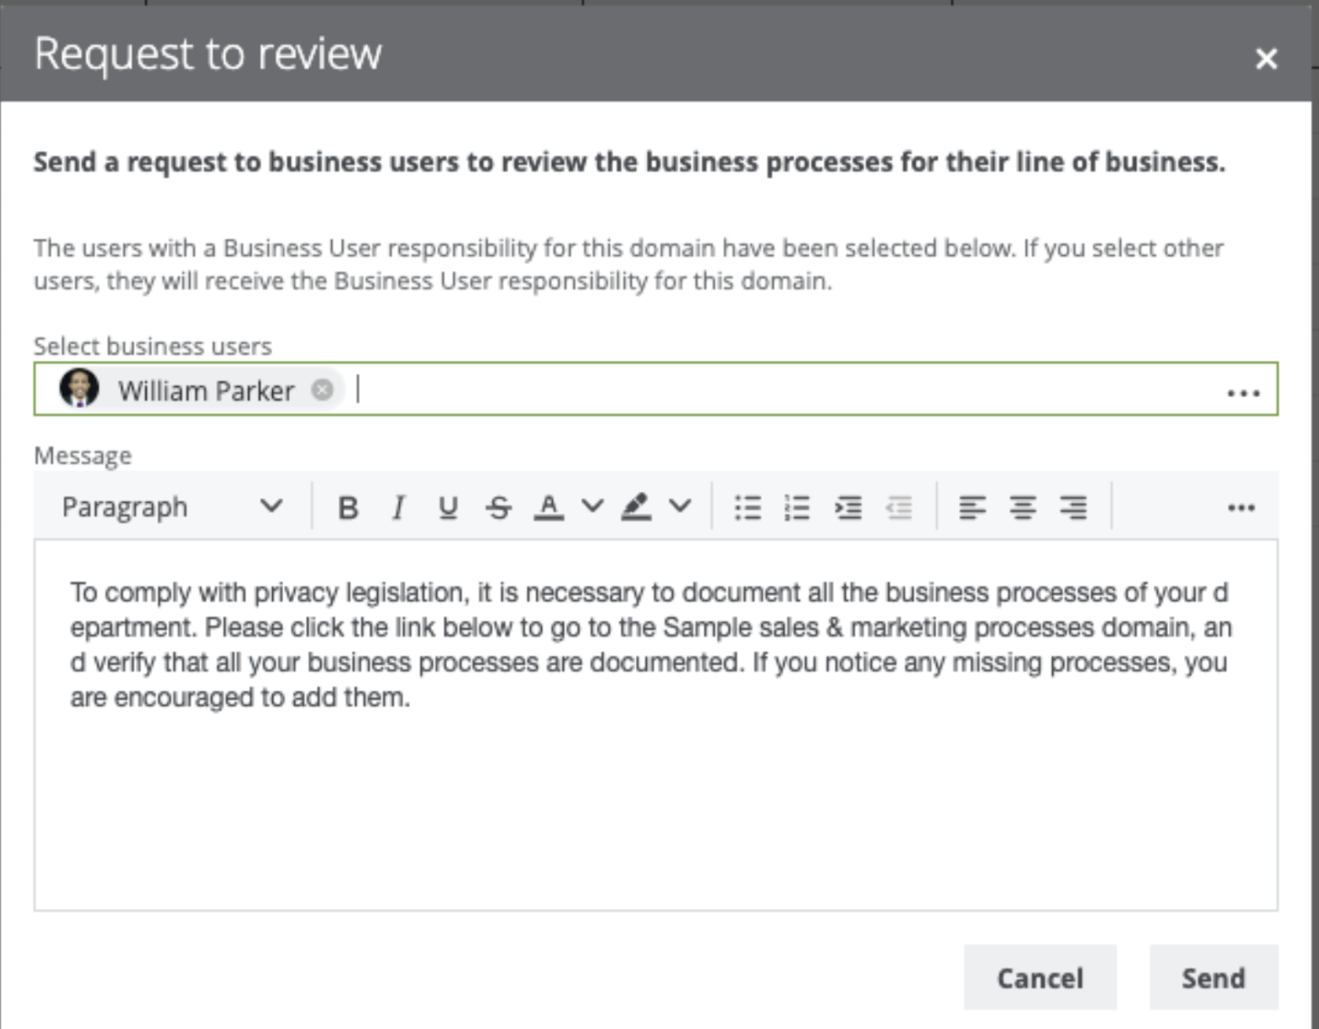Image resolution: width=1319 pixels, height=1029 pixels.
Task: Insert a bulleted list
Action: (x=747, y=507)
